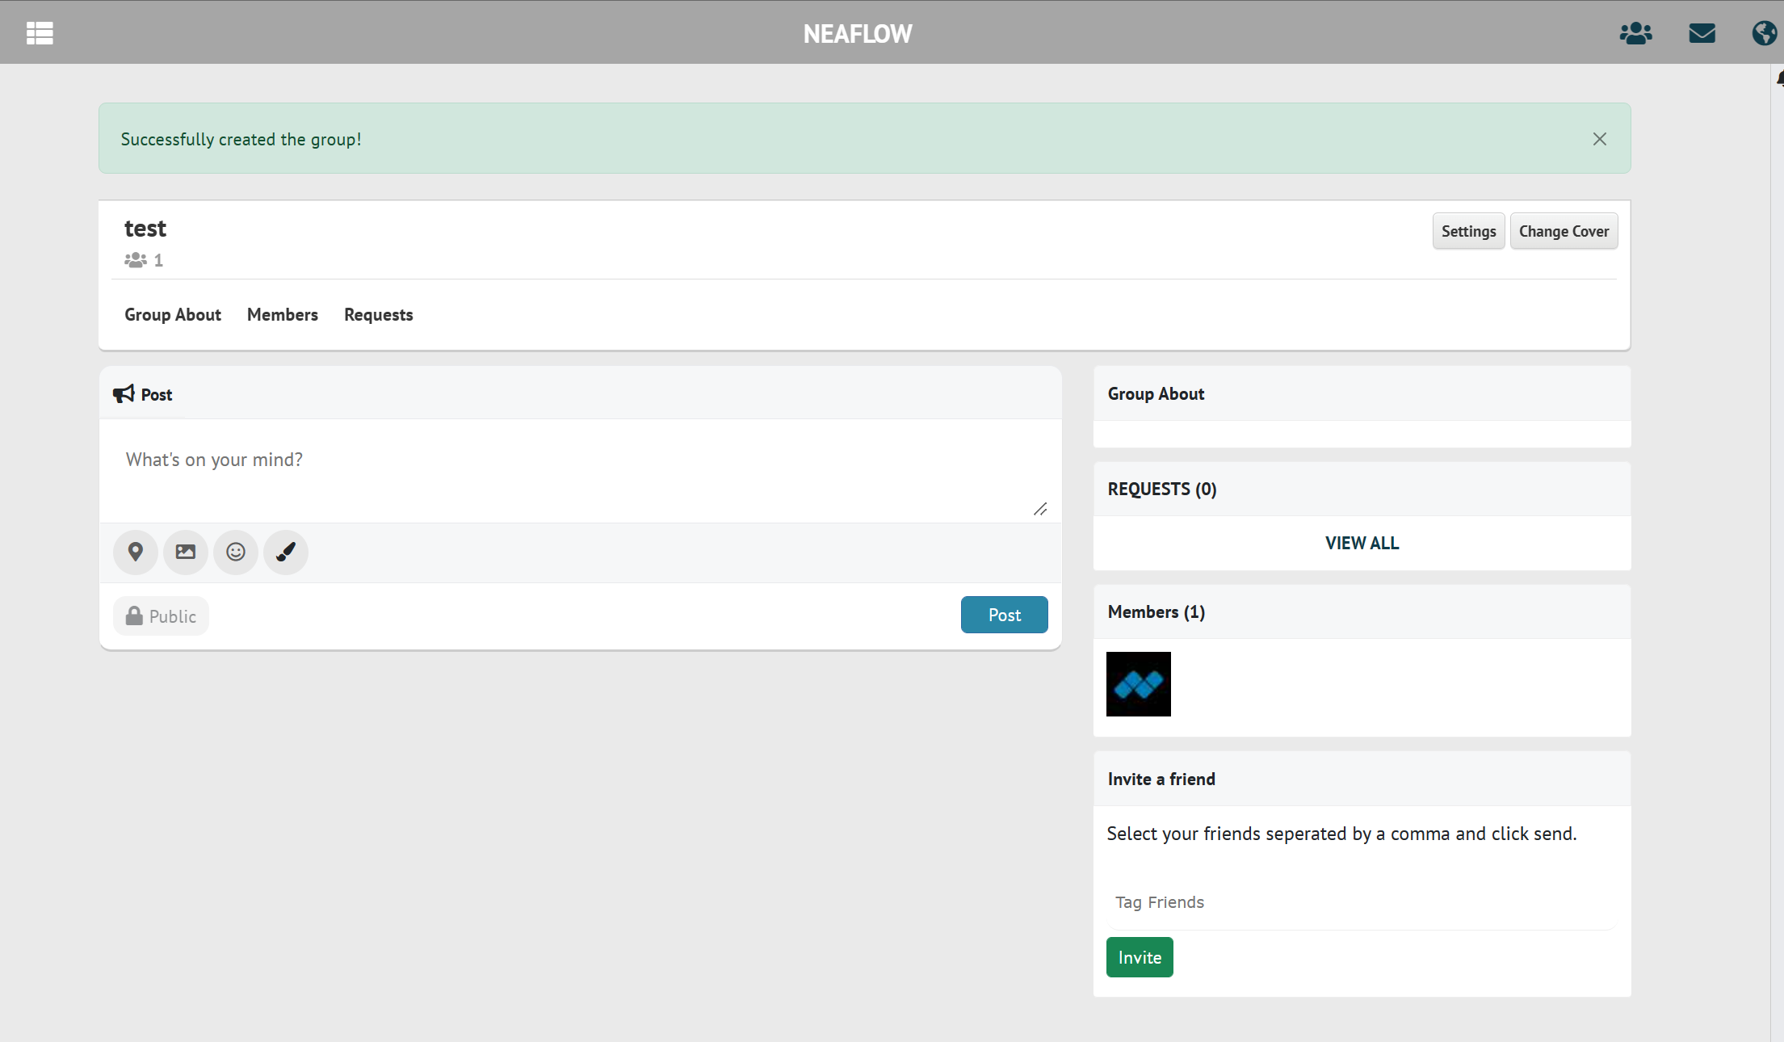Viewport: 1784px width, 1042px height.
Task: Open emoji picker for post
Action: [x=236, y=552]
